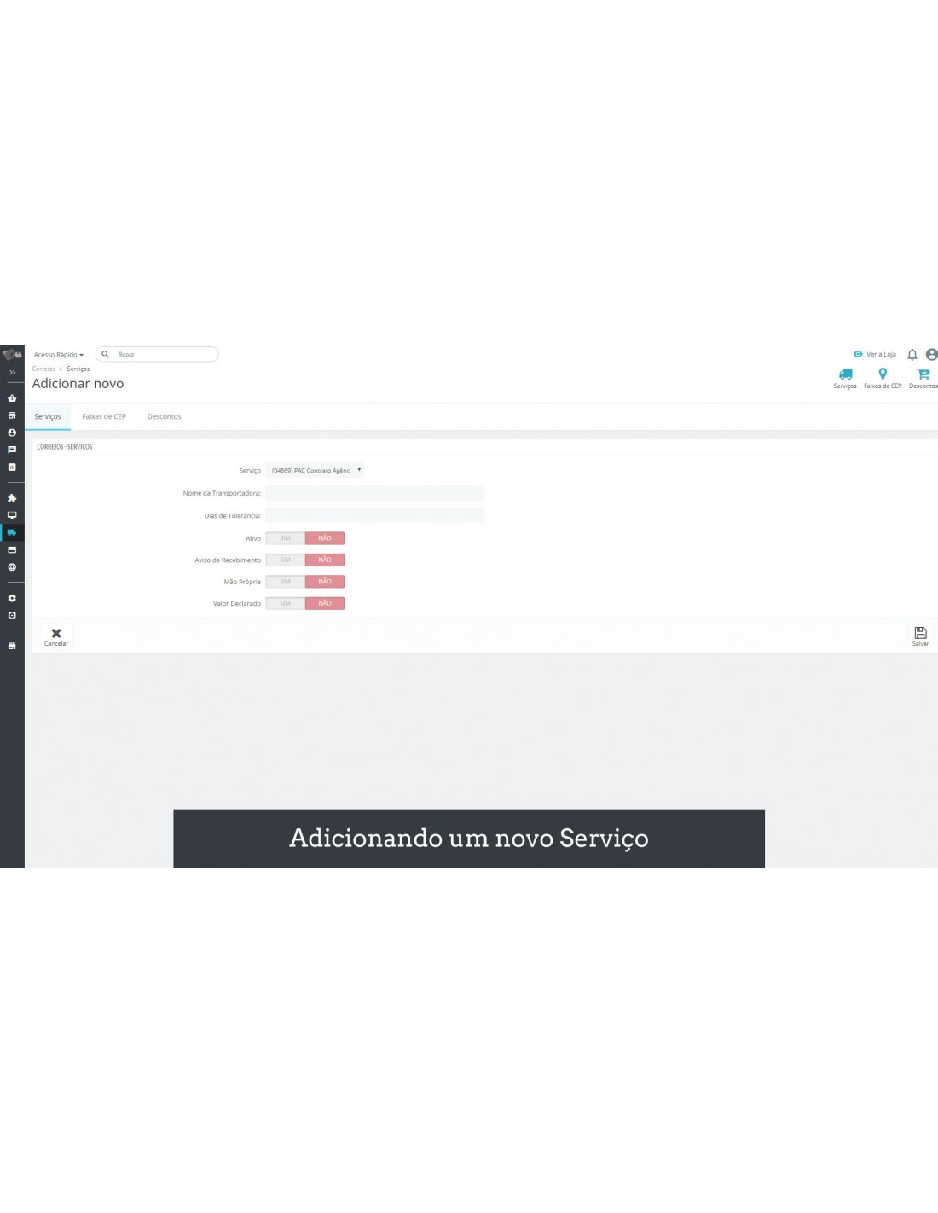Expand the Acesso Rápido menu
The width and height of the screenshot is (938, 1213).
(x=58, y=355)
